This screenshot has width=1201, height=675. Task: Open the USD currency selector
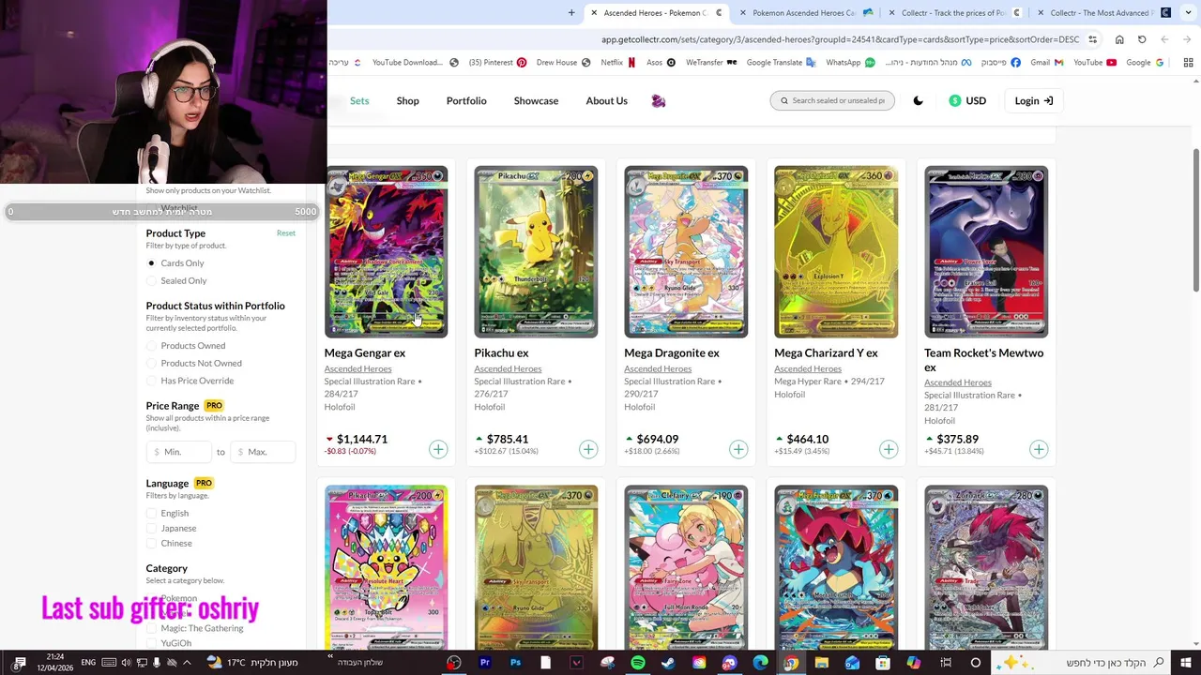(967, 100)
